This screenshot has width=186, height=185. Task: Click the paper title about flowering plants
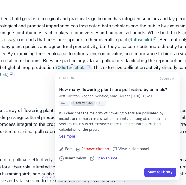point(113,89)
